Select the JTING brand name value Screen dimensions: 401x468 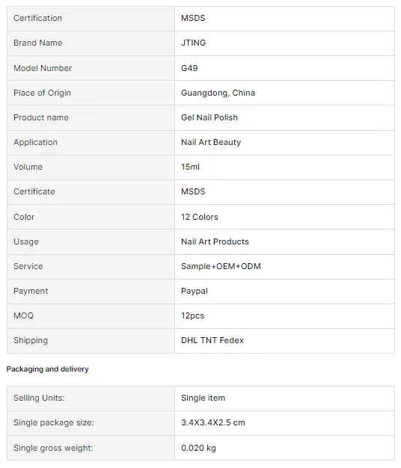click(x=193, y=43)
